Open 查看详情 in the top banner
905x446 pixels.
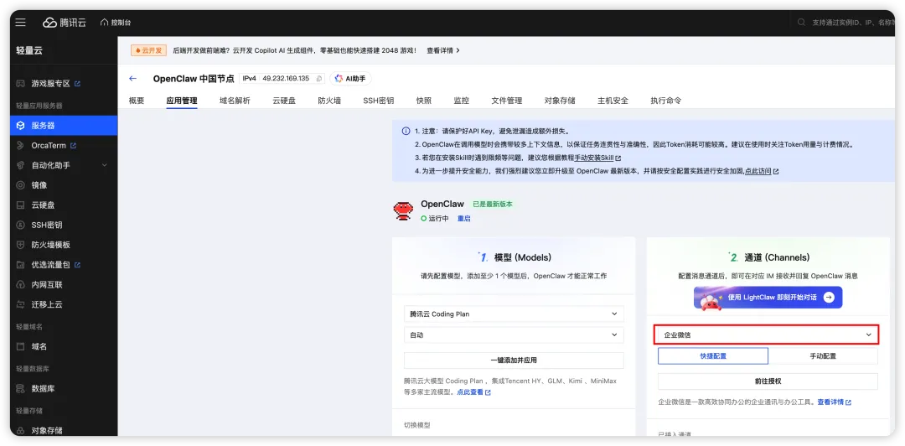point(442,50)
